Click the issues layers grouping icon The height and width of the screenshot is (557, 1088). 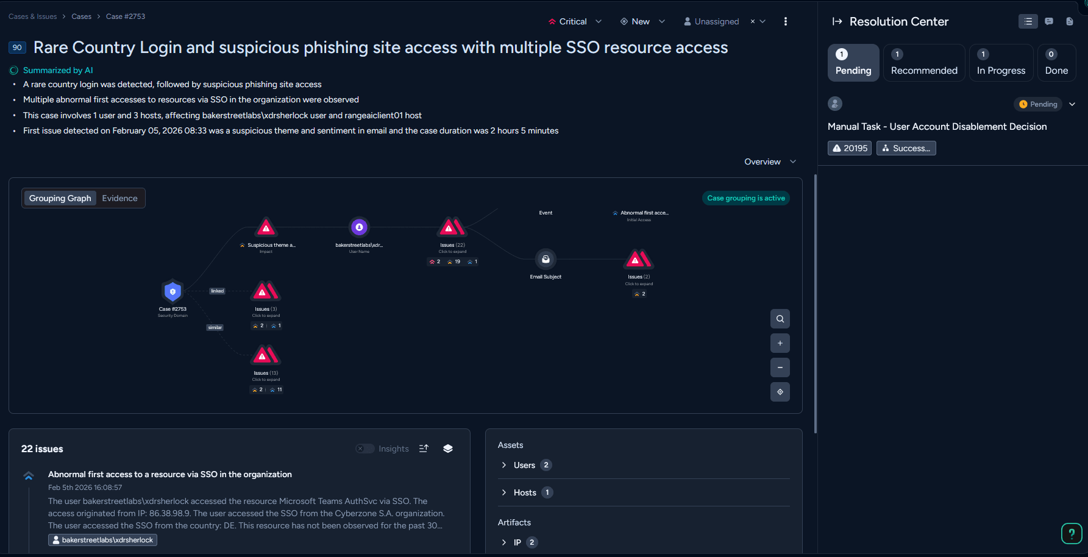coord(448,449)
